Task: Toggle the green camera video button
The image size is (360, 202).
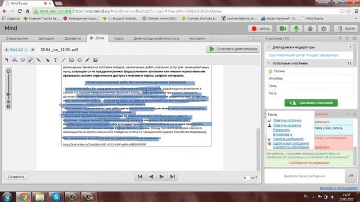Action: (x=282, y=29)
